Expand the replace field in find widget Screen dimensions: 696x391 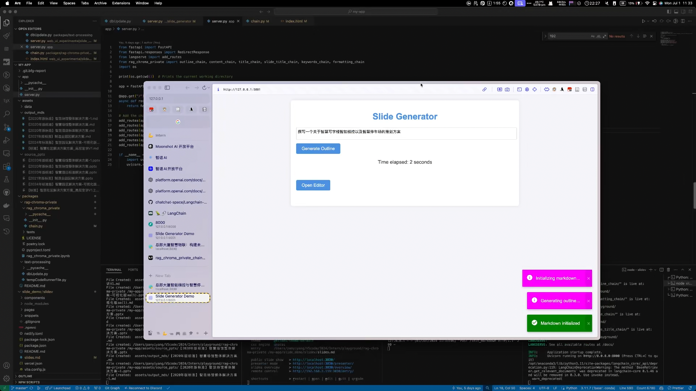[x=545, y=36]
